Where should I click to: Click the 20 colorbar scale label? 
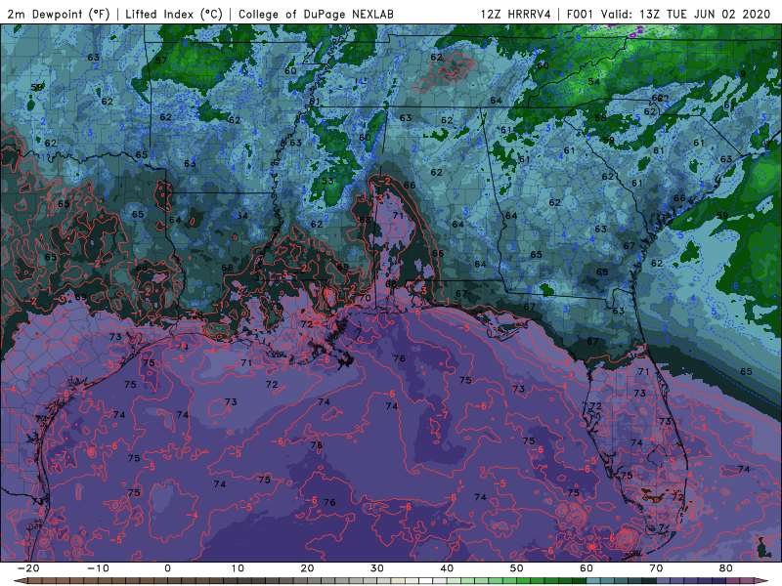tap(307, 568)
